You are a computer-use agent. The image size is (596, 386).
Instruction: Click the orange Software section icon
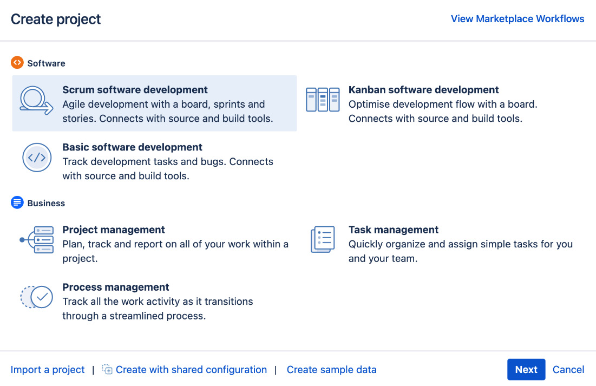point(17,63)
